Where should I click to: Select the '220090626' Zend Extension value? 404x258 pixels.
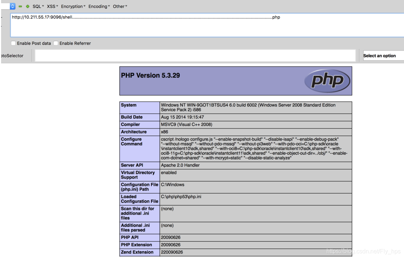[x=172, y=252]
